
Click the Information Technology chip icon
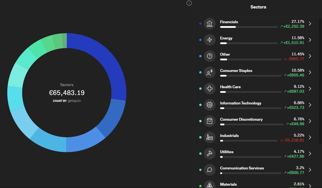click(210, 105)
